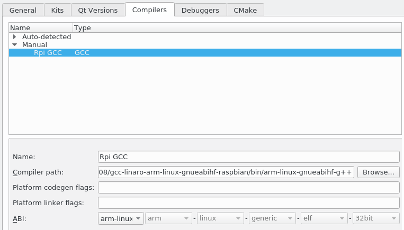Open the linux OS dropdown
The height and width of the screenshot is (230, 404).
[x=220, y=218]
